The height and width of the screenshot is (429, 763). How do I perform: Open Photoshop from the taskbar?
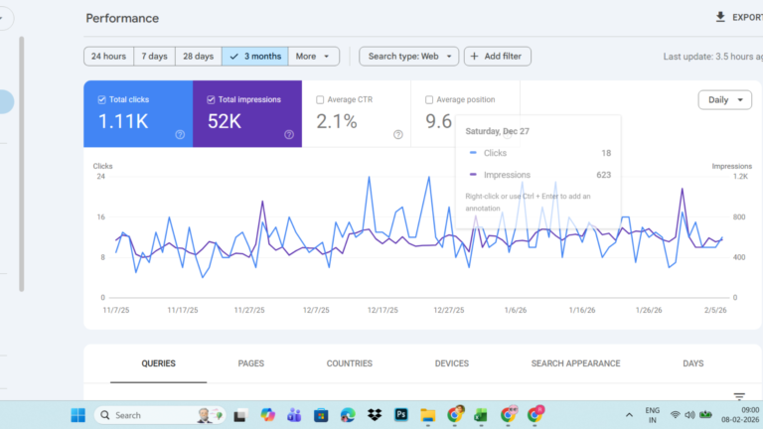click(401, 415)
